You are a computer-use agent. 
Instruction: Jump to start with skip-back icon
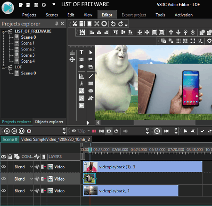[166, 131]
